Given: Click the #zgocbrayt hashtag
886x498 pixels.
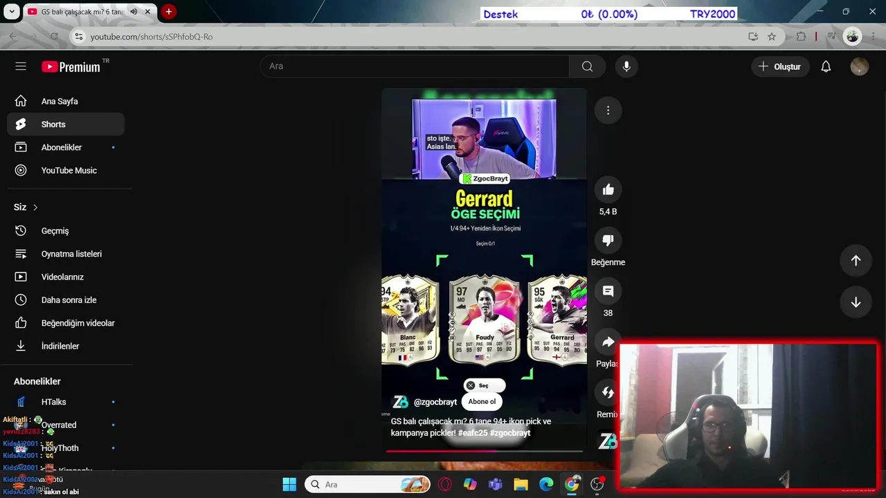Looking at the screenshot, I should [x=510, y=433].
